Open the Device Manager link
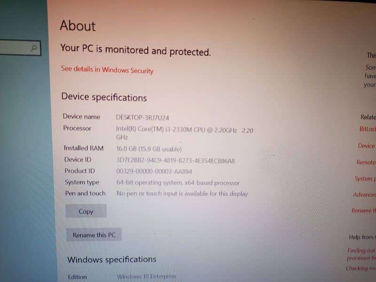 [x=367, y=146]
